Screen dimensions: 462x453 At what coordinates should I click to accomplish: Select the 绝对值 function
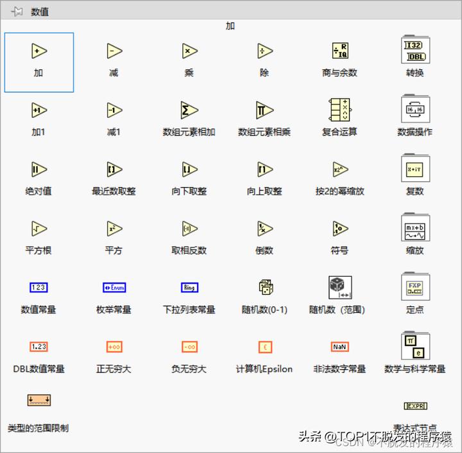click(39, 169)
